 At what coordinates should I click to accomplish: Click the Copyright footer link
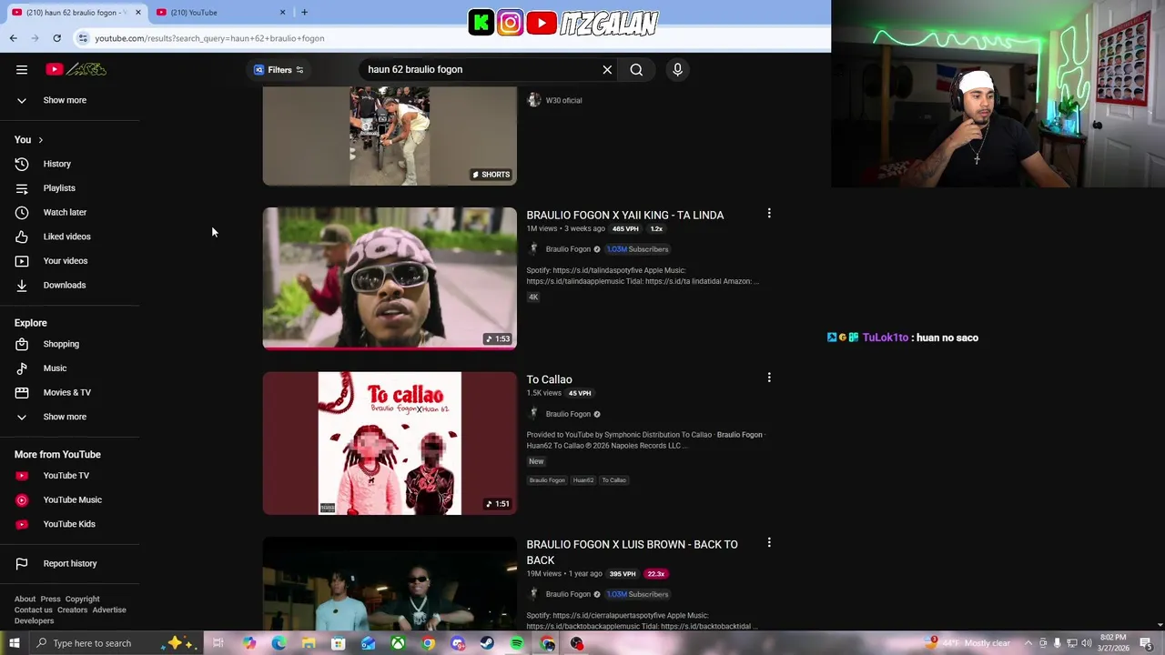tap(82, 599)
